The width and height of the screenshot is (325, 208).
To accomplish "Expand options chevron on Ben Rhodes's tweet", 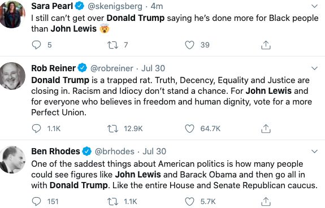I will 314,151.
